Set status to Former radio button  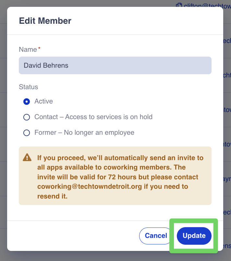pos(27,133)
